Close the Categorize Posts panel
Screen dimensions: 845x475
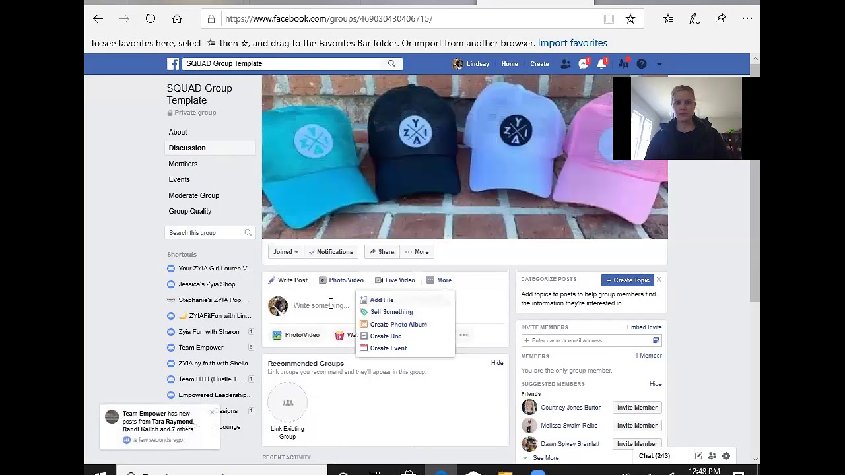659,280
